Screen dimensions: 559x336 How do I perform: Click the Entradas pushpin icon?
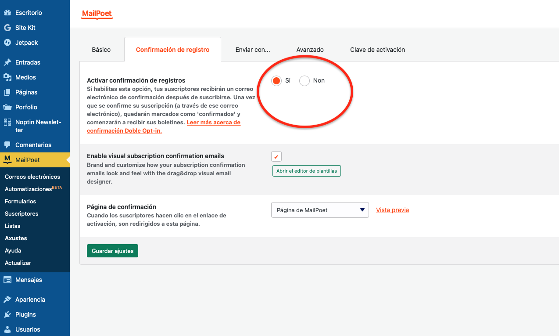coord(7,62)
